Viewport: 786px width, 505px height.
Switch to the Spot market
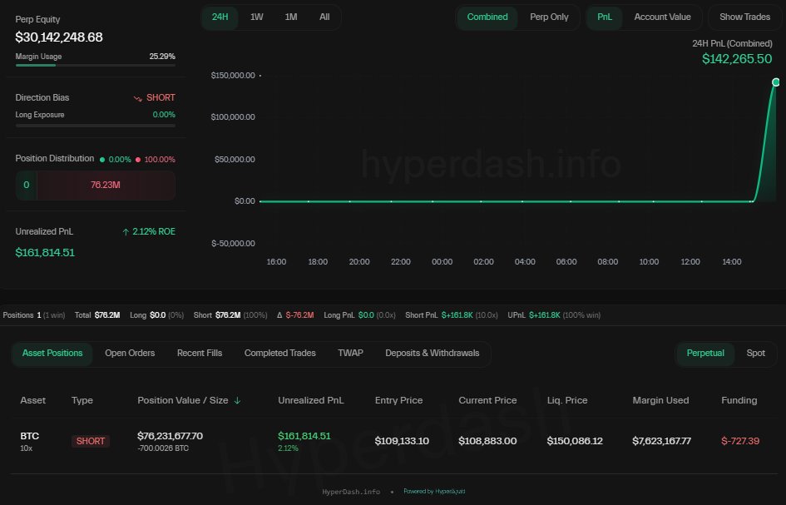[755, 353]
